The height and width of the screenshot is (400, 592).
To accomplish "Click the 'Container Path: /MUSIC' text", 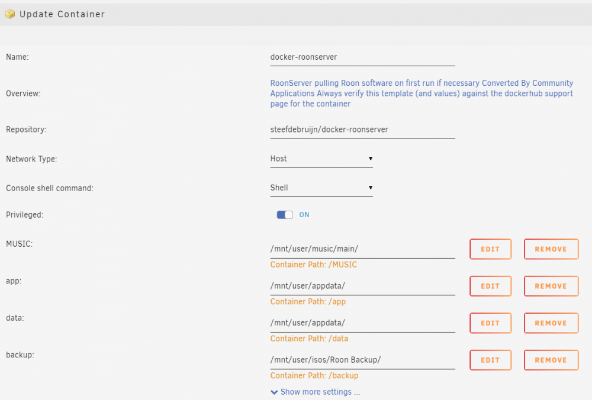I will pyautogui.click(x=313, y=265).
